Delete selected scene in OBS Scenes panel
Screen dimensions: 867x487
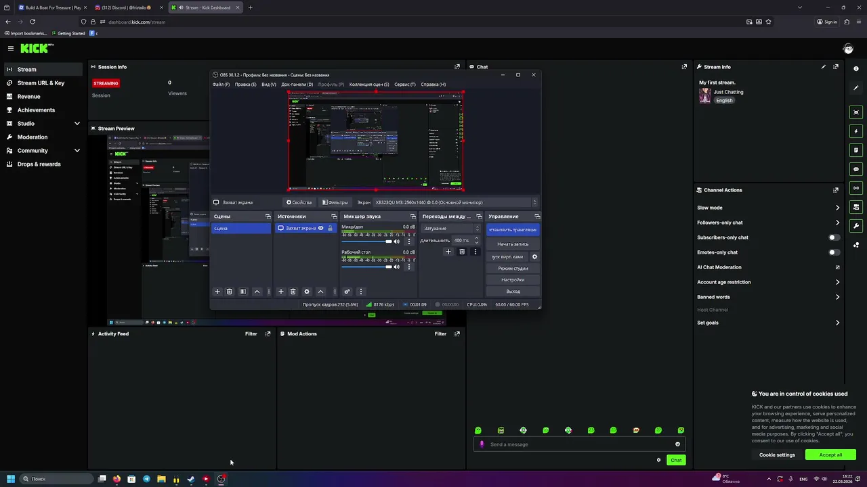230,292
